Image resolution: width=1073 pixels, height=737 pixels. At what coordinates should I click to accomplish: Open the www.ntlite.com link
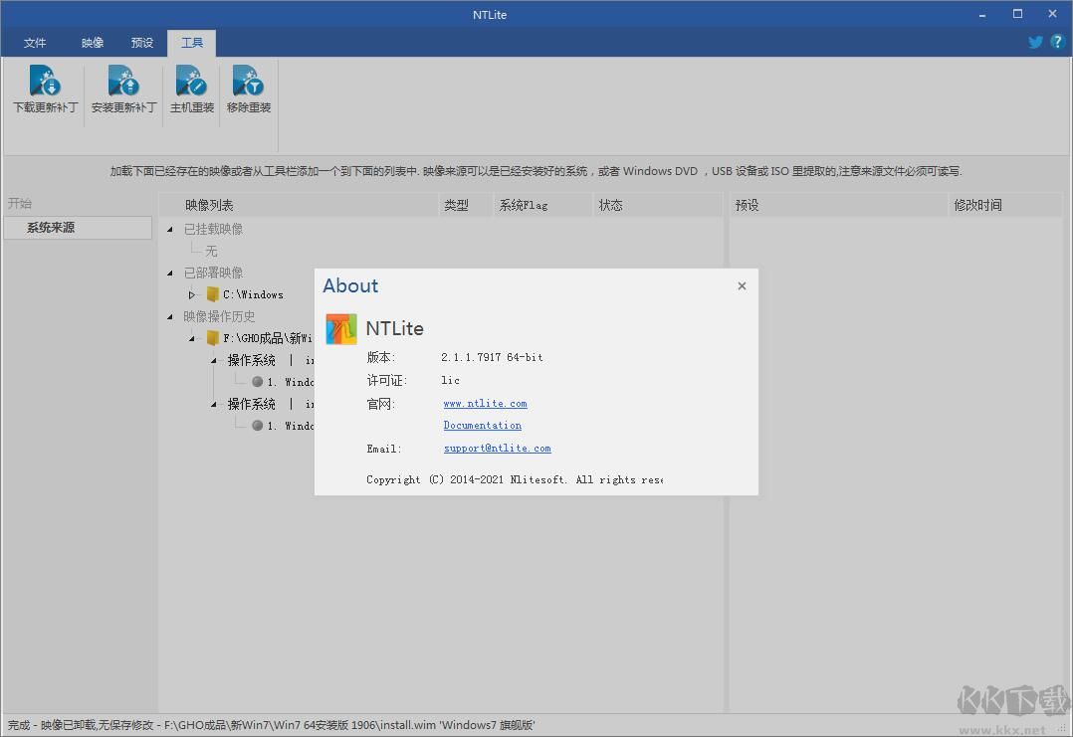[485, 404]
